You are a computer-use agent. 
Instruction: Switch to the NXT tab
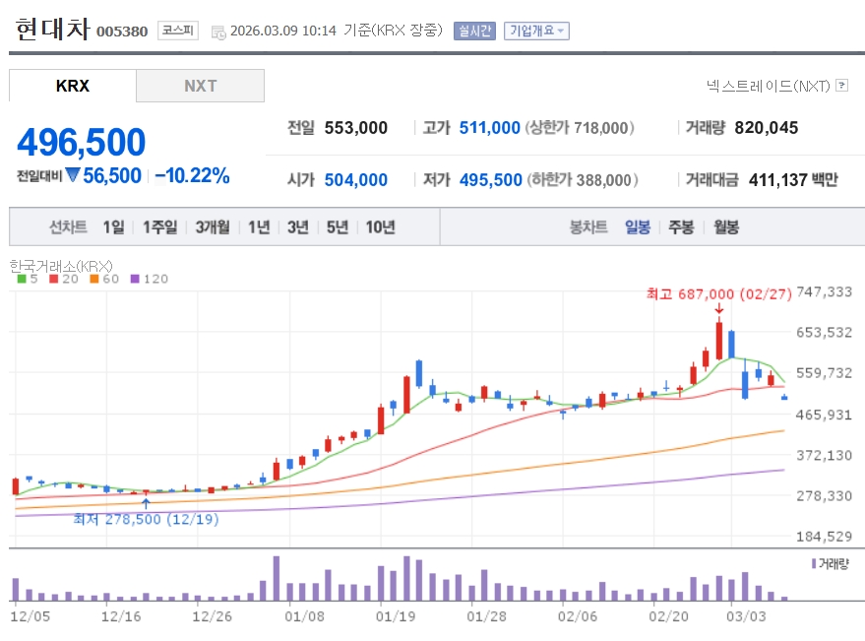(x=200, y=86)
